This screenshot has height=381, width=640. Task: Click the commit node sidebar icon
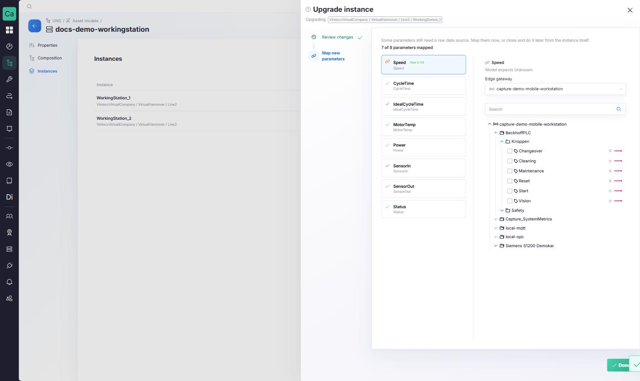[9, 148]
